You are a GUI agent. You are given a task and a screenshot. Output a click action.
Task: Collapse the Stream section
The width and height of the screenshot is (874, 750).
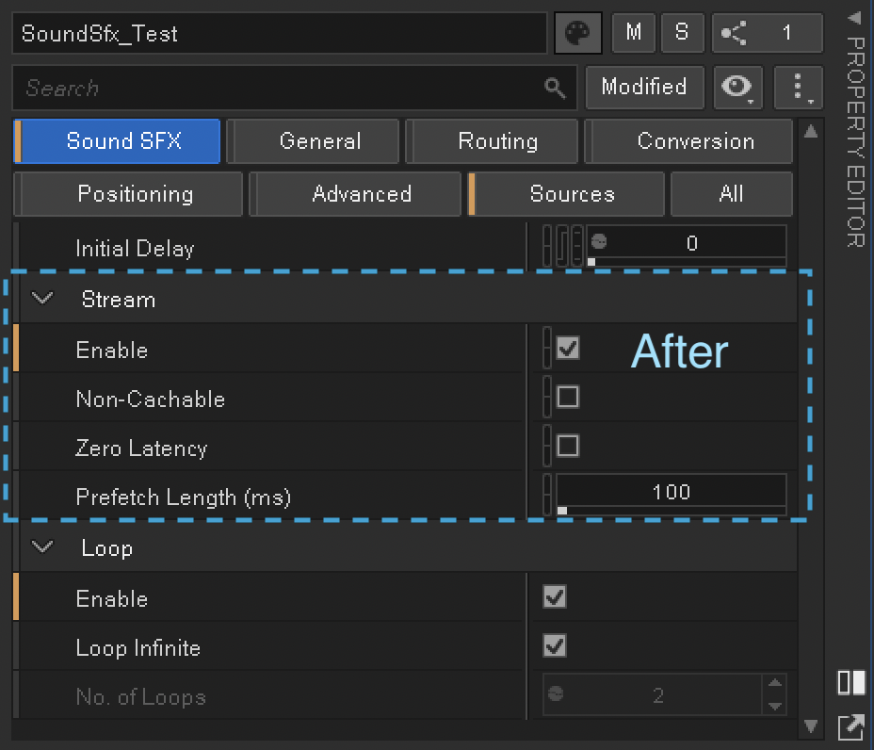pos(42,300)
